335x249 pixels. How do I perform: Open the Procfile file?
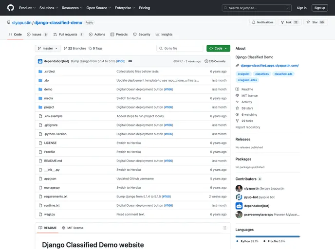pyautogui.click(x=50, y=152)
